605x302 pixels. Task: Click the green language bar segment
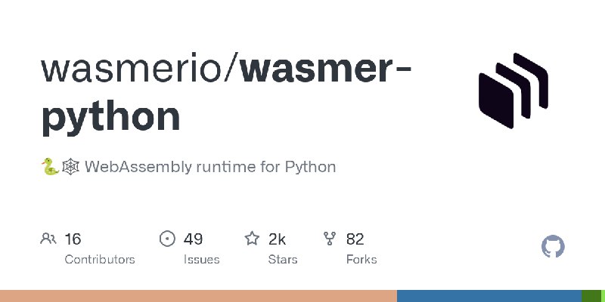pos(594,296)
